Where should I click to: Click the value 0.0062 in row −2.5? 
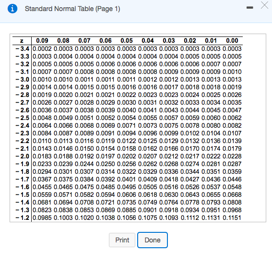pos(232,118)
